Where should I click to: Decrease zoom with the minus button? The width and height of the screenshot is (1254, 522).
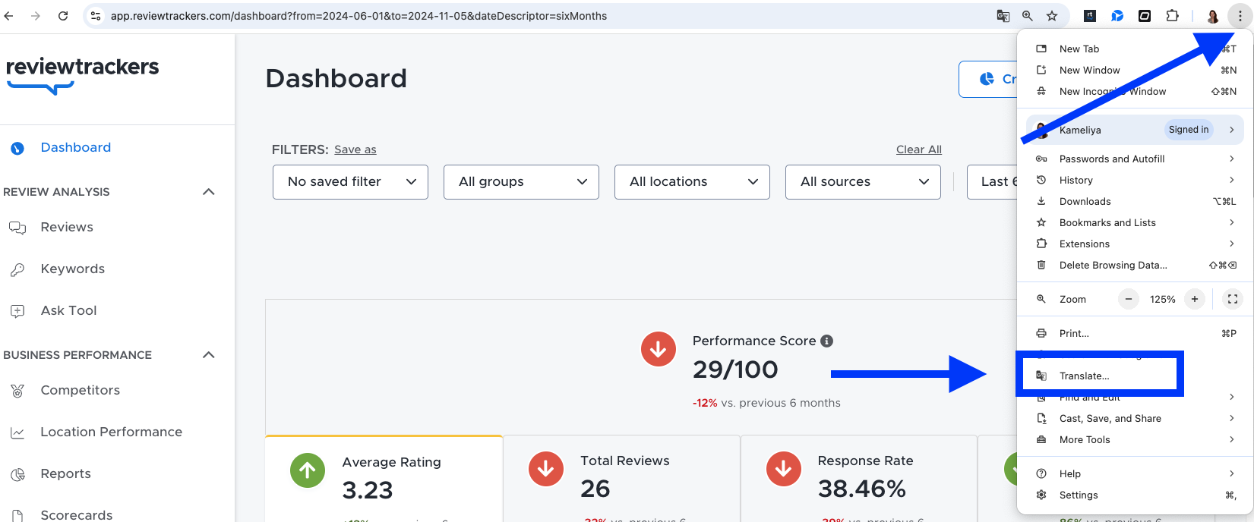pyautogui.click(x=1129, y=299)
